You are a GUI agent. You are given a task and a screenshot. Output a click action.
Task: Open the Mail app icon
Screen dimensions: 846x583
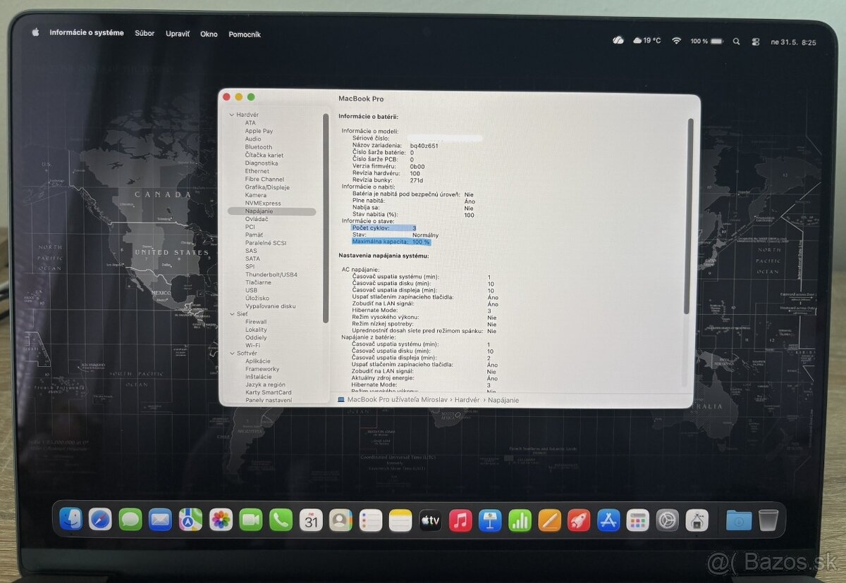click(x=161, y=520)
